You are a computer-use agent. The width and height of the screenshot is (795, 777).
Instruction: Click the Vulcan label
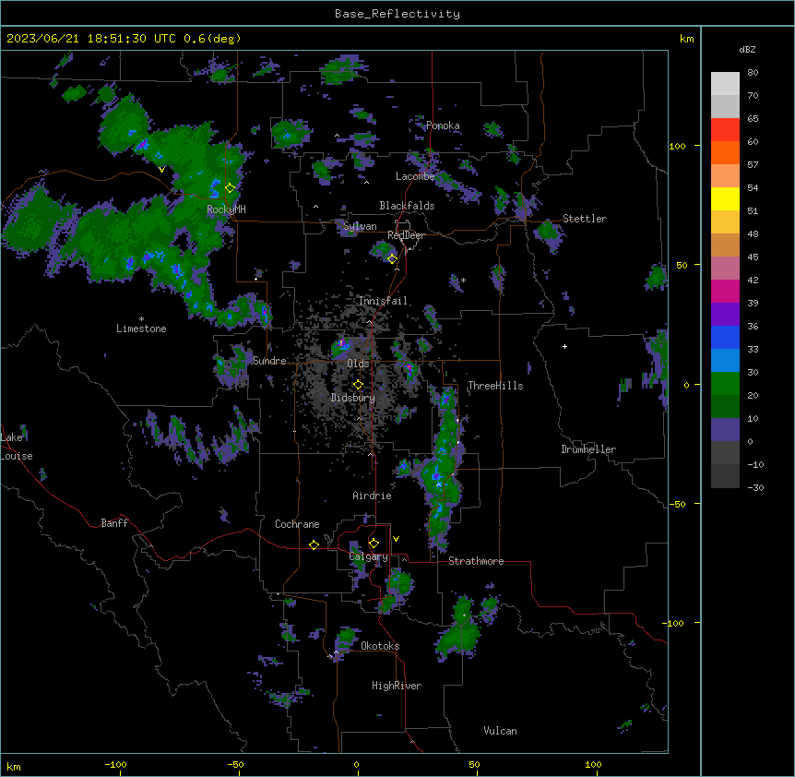pos(500,731)
